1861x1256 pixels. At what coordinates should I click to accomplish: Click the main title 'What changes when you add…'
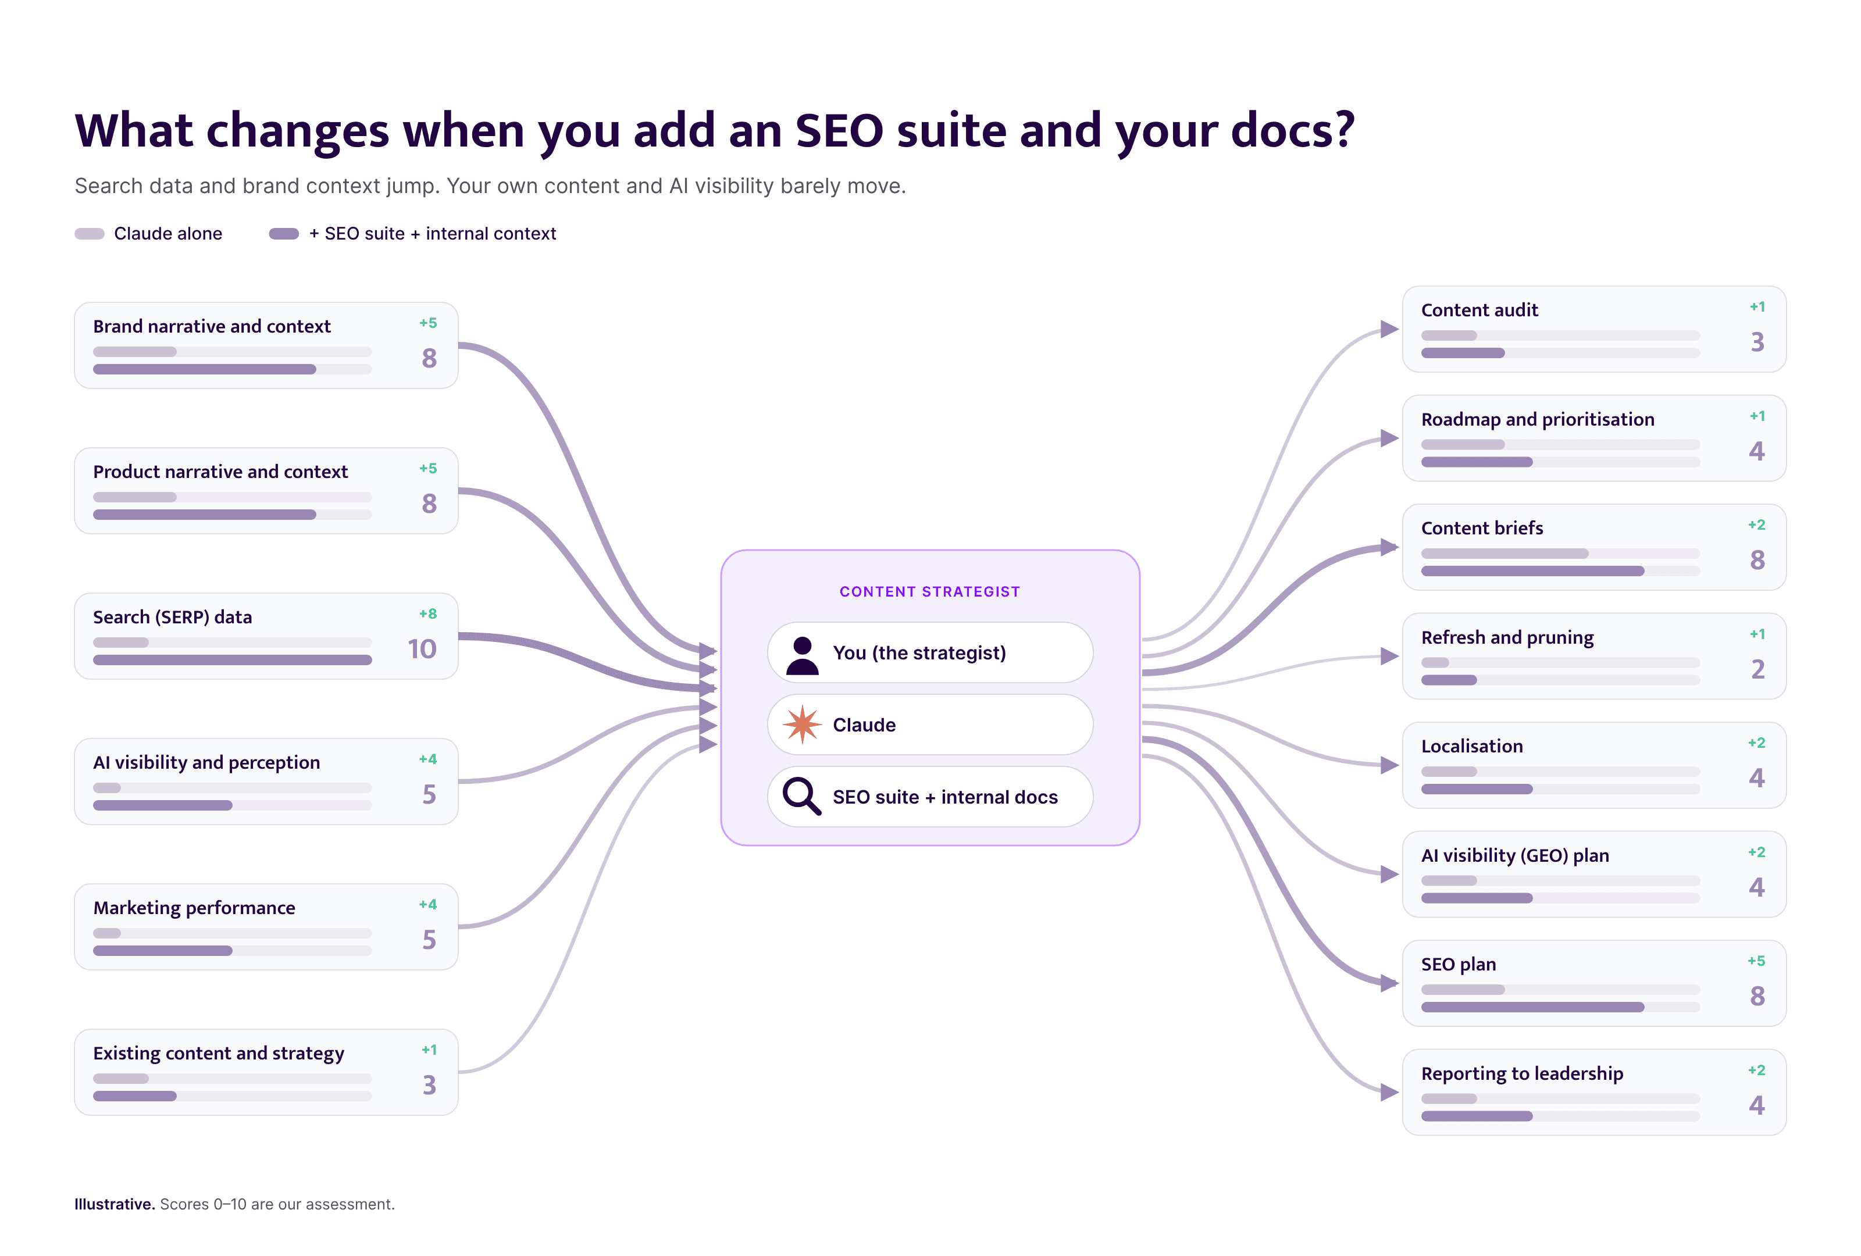coord(714,130)
